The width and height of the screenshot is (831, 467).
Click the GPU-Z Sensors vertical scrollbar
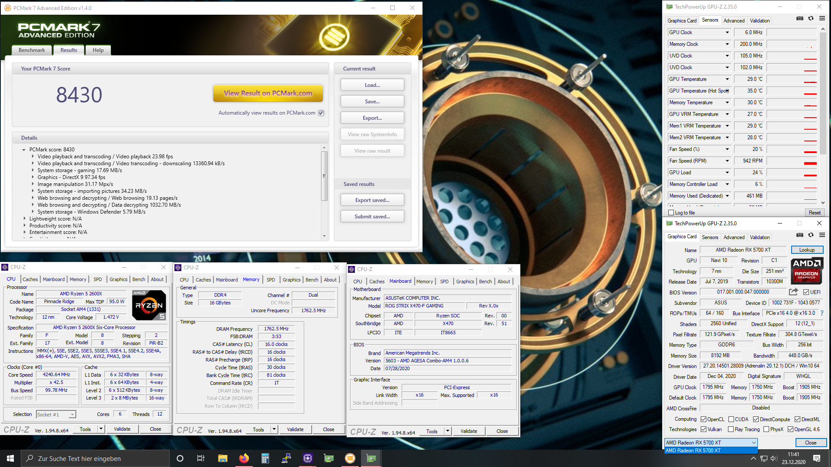click(823, 116)
